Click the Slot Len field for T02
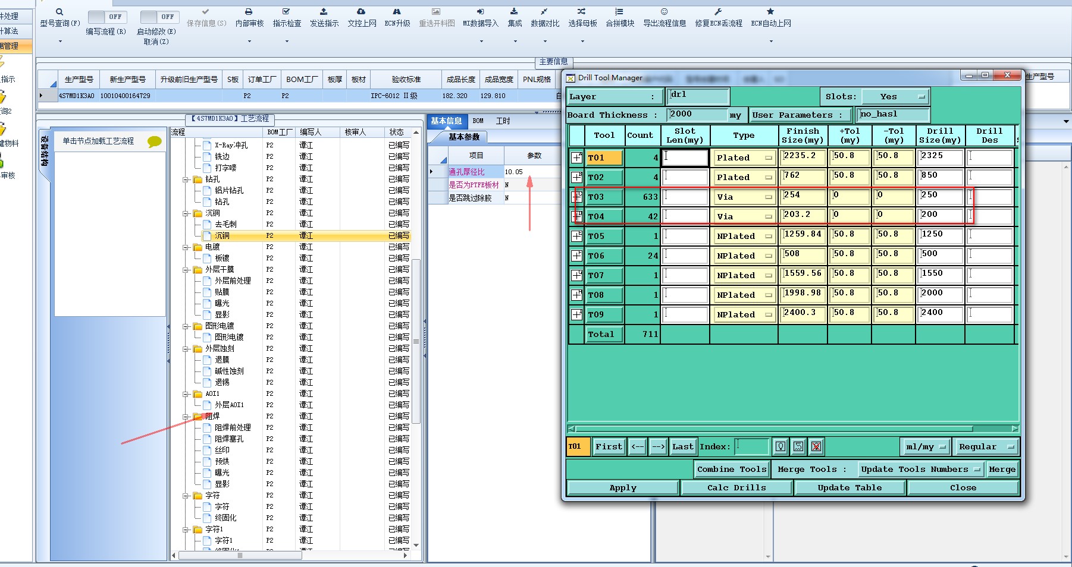The image size is (1072, 567). (685, 177)
